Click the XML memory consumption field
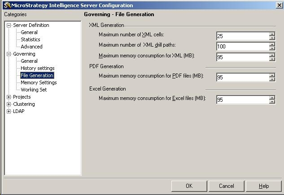 coord(243,57)
